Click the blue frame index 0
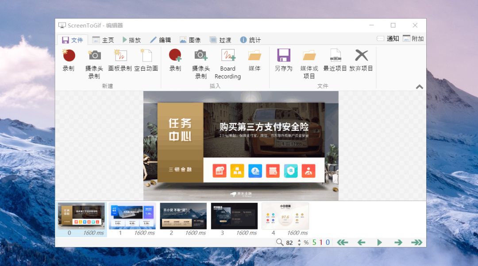 click(x=328, y=243)
